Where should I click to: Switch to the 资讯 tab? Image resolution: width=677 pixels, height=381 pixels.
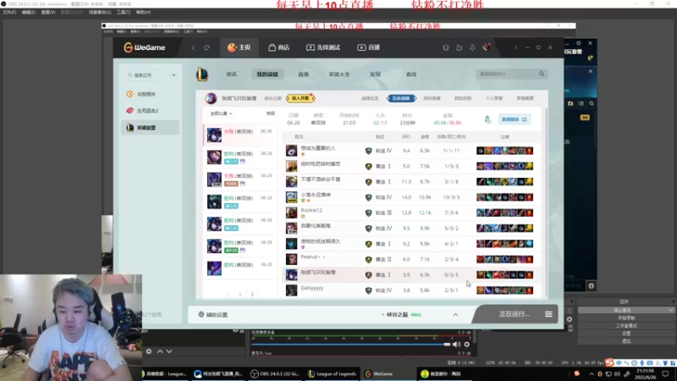pyautogui.click(x=231, y=75)
